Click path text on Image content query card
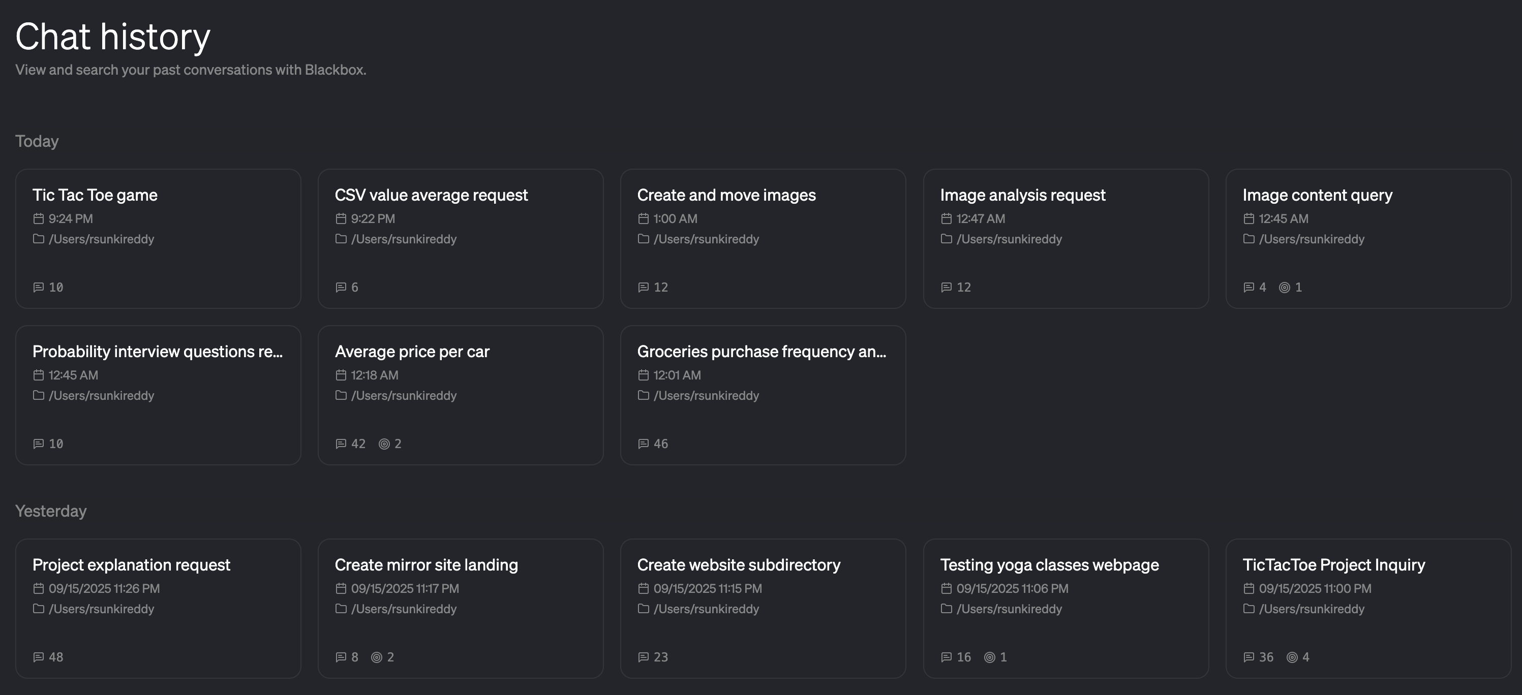Image resolution: width=1522 pixels, height=695 pixels. point(1312,239)
